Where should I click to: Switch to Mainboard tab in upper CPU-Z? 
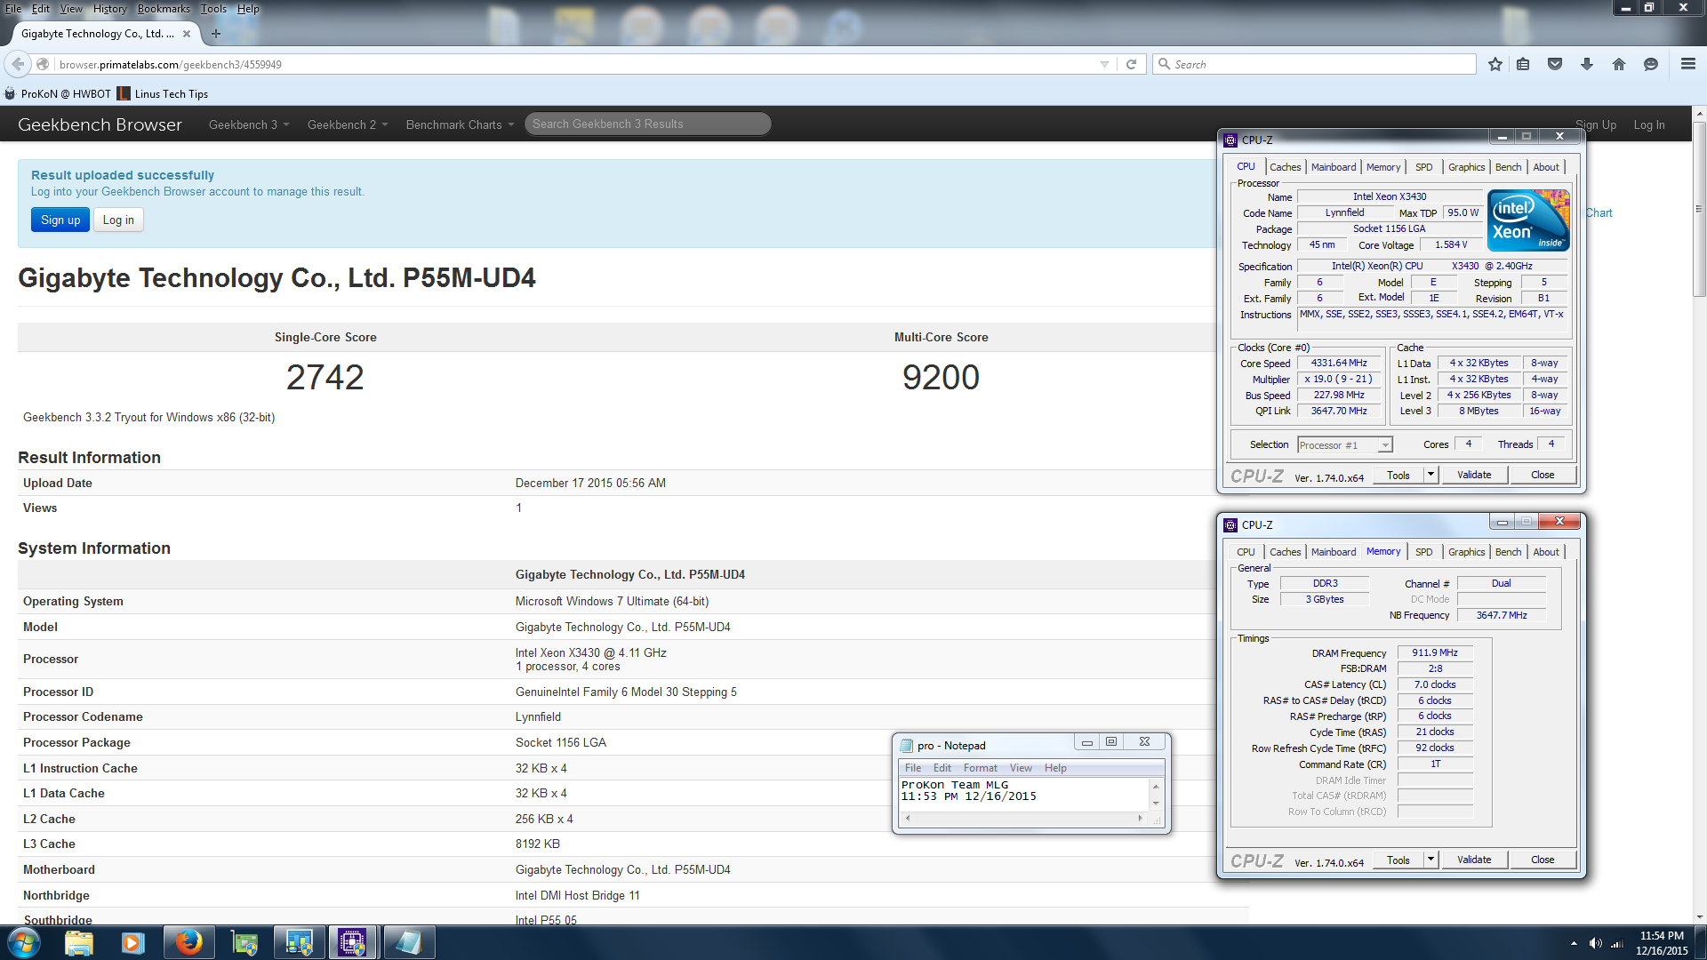click(1334, 167)
